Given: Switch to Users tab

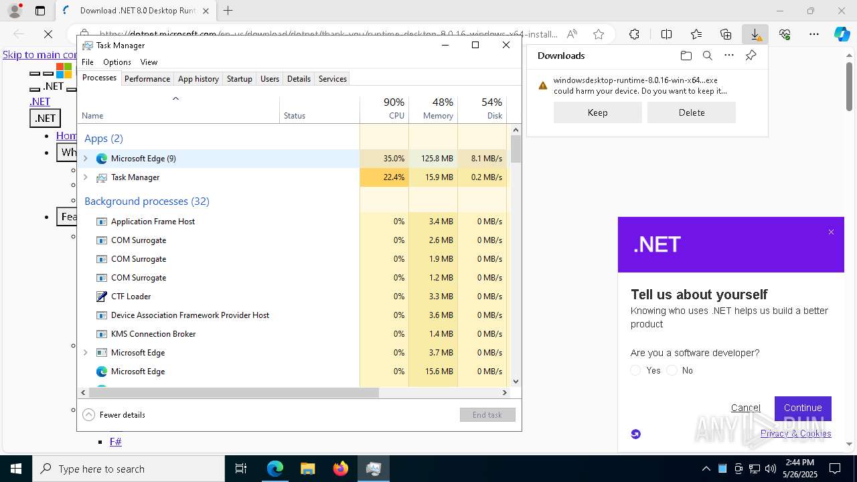Looking at the screenshot, I should (270, 79).
